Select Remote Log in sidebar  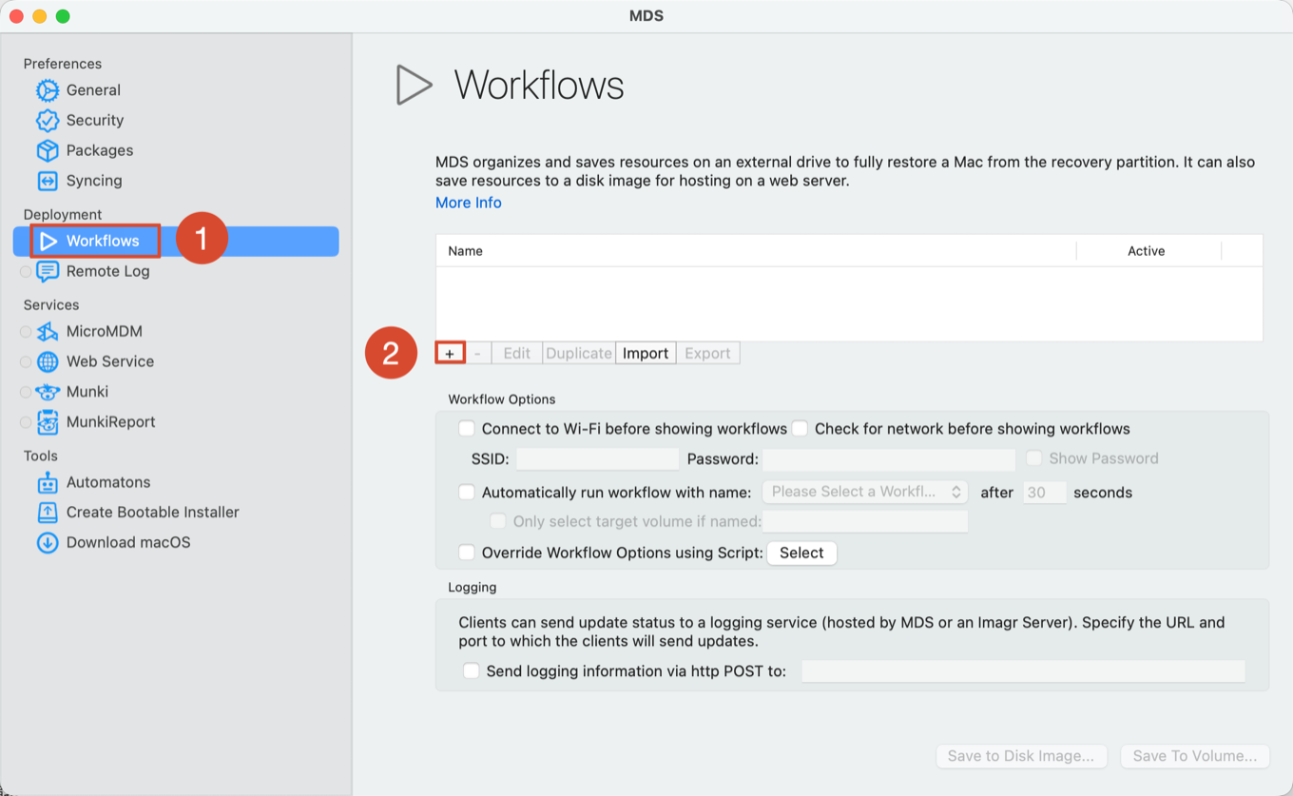tap(107, 271)
